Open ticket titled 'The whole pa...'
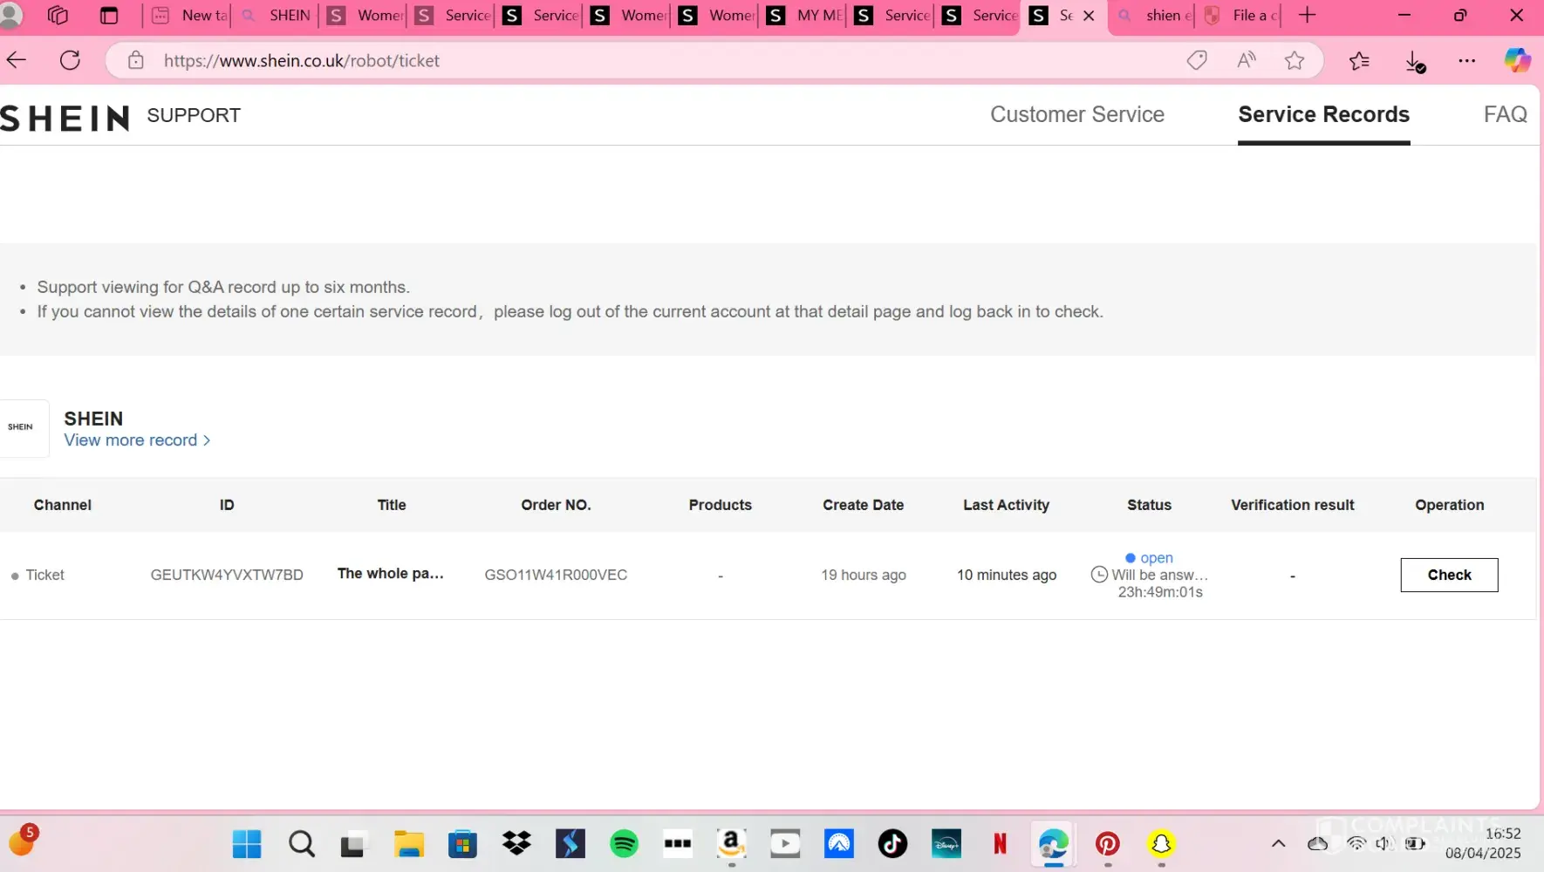Image resolution: width=1544 pixels, height=872 pixels. pos(391,574)
